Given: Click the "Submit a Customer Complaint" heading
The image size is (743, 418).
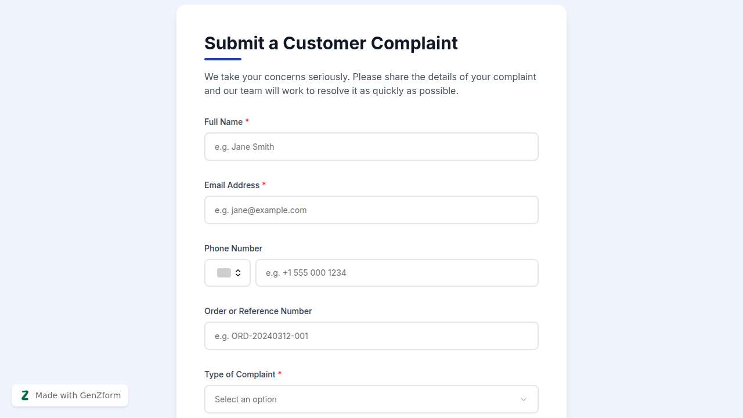Looking at the screenshot, I should [331, 43].
